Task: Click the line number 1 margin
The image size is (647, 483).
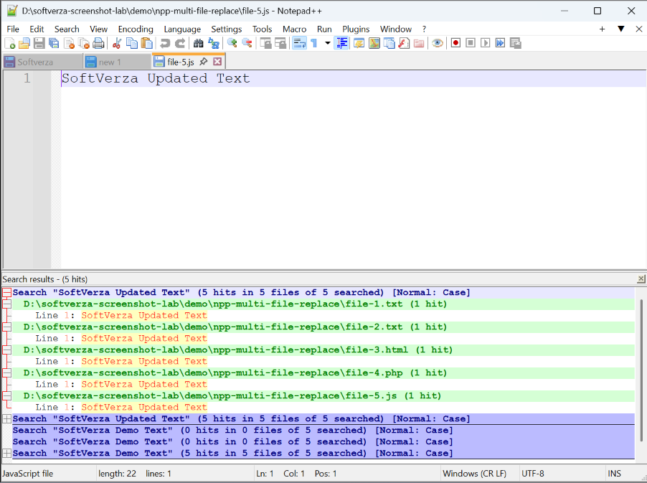Action: [x=27, y=78]
